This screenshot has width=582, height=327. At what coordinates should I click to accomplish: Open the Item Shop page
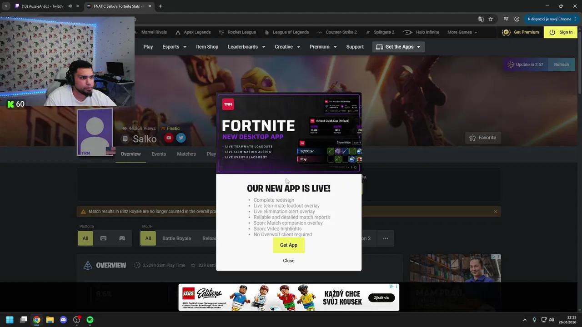(x=207, y=47)
